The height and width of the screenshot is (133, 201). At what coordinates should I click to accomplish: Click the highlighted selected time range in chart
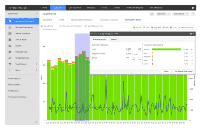pyautogui.click(x=82, y=77)
